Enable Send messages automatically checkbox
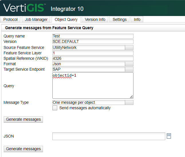This screenshot has width=185, height=157. tap(55, 108)
